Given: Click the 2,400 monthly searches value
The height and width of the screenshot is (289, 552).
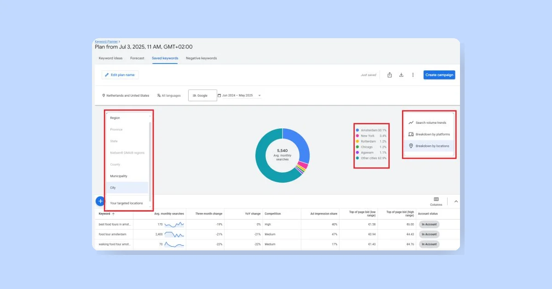Looking at the screenshot, I should coord(159,234).
